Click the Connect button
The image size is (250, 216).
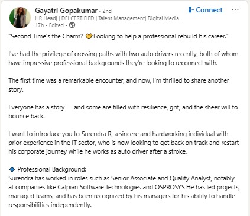(x=206, y=10)
